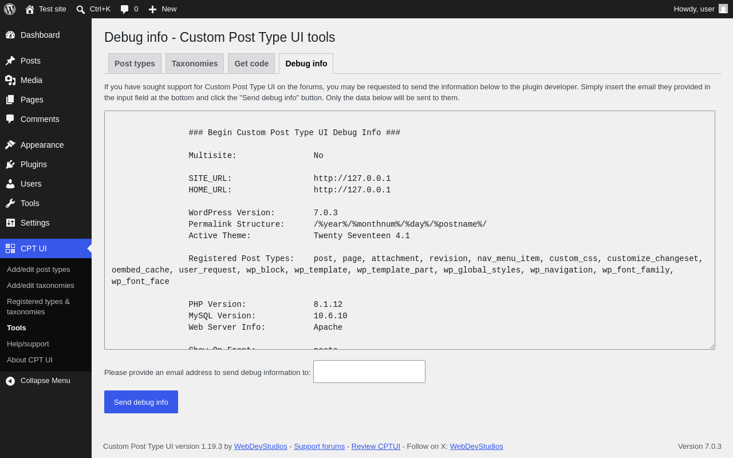Open the Pages menu label

(x=32, y=100)
